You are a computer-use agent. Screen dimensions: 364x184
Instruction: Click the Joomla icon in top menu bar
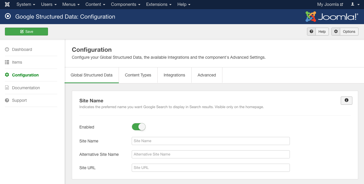[7, 4]
